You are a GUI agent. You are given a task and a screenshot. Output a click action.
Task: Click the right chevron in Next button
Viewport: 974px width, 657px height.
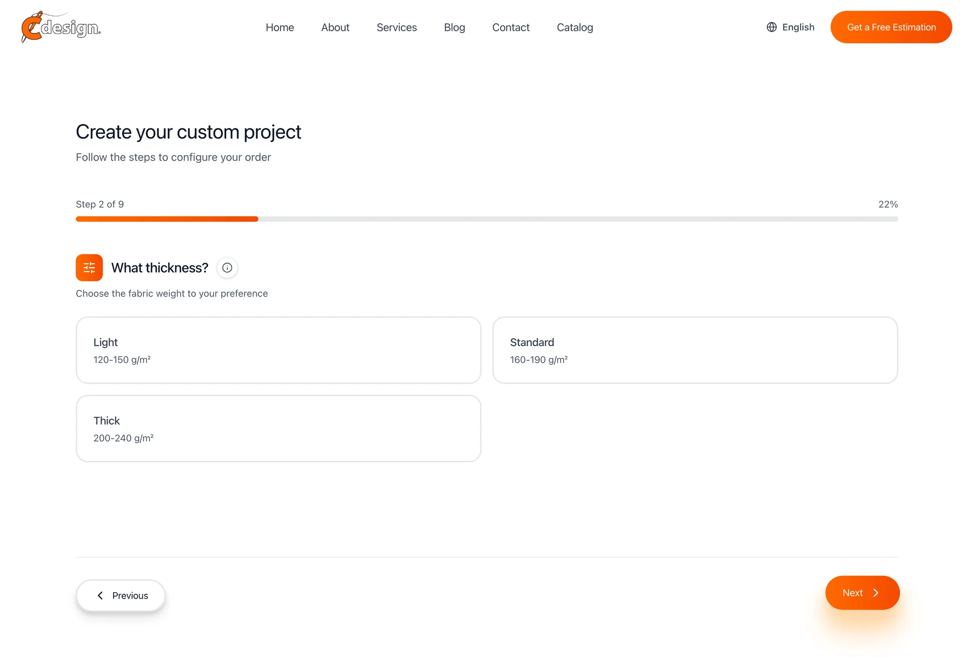876,593
